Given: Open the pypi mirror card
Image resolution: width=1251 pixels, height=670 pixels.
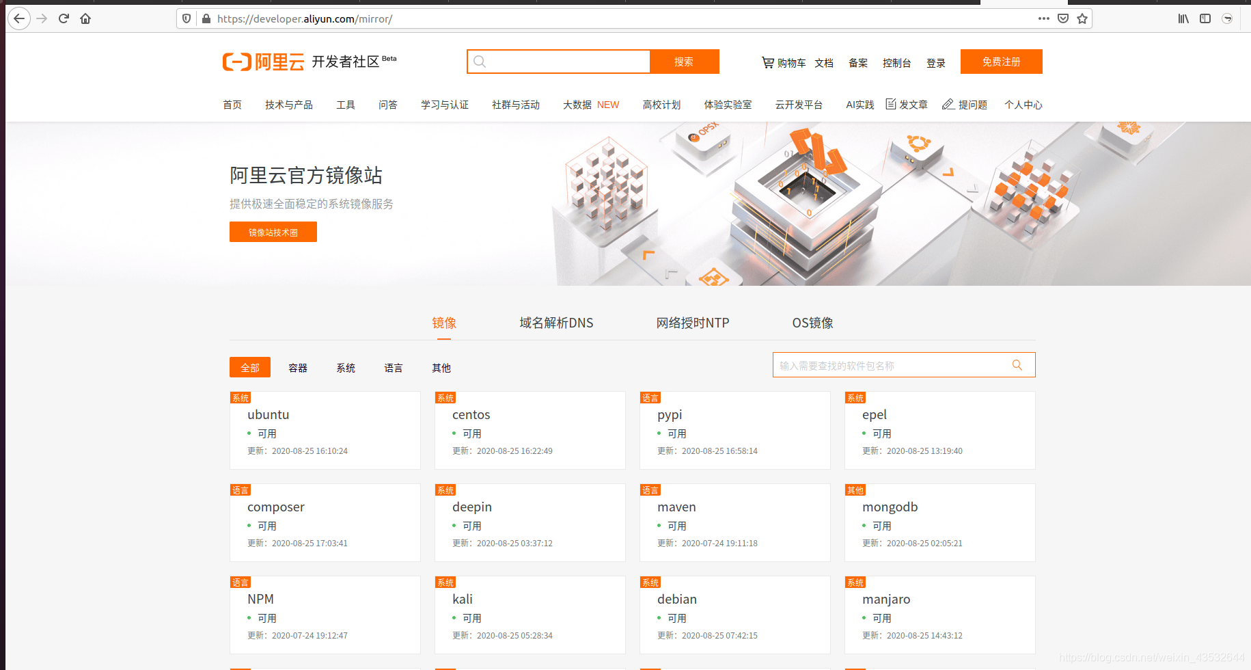Looking at the screenshot, I should click(x=735, y=430).
